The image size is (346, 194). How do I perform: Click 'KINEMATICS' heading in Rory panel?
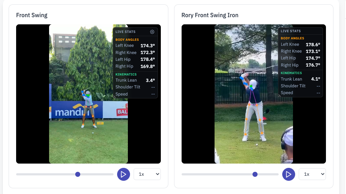point(291,73)
